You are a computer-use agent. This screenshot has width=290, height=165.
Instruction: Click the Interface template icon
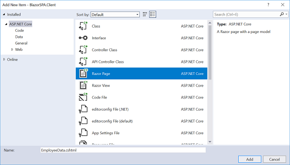[83, 38]
